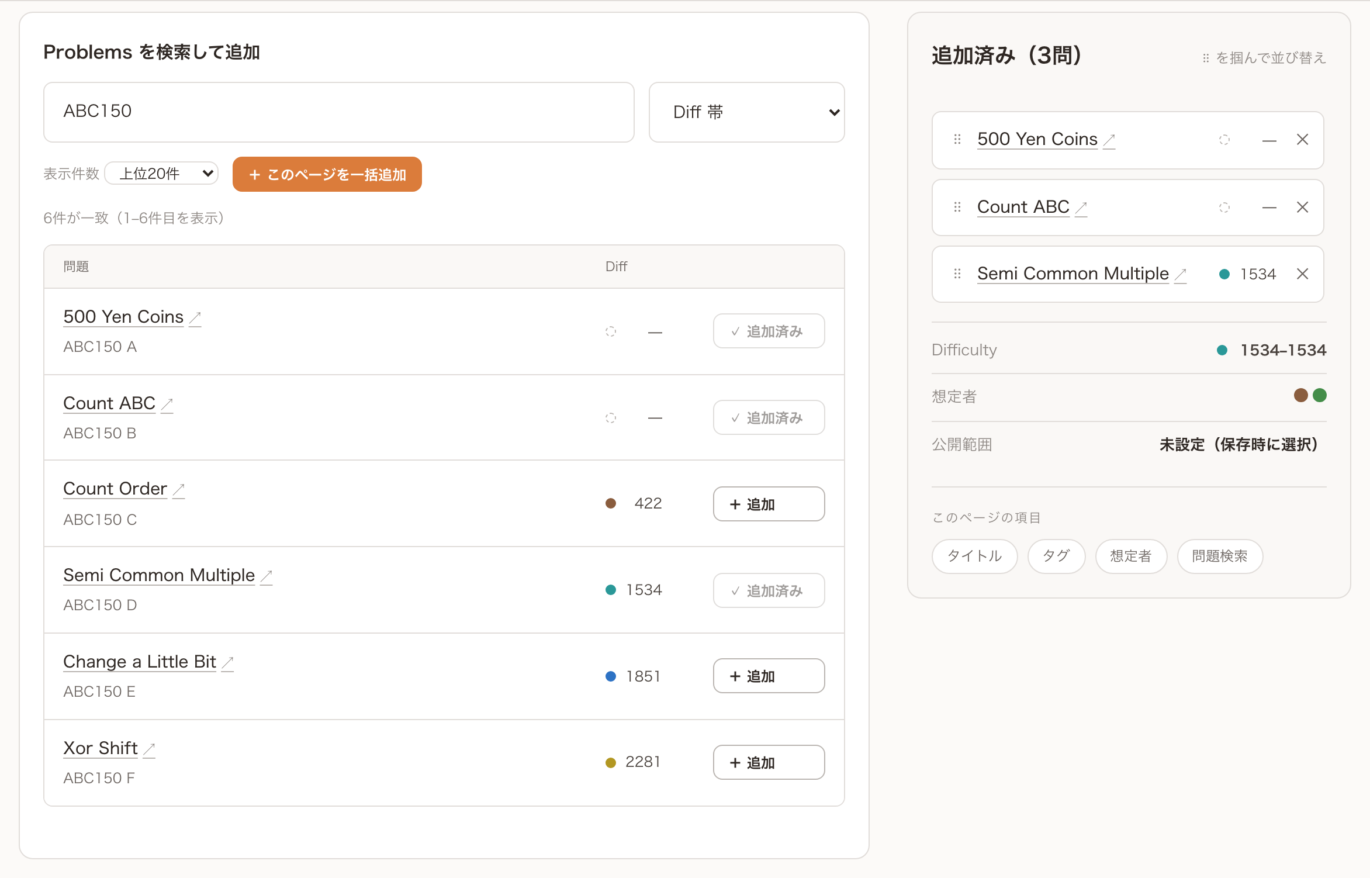Image resolution: width=1370 pixels, height=878 pixels.
Task: Open external link icon beside Count ABC in sidebar
Action: tap(1081, 208)
